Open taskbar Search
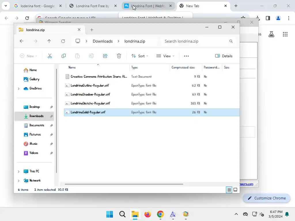 point(122,214)
